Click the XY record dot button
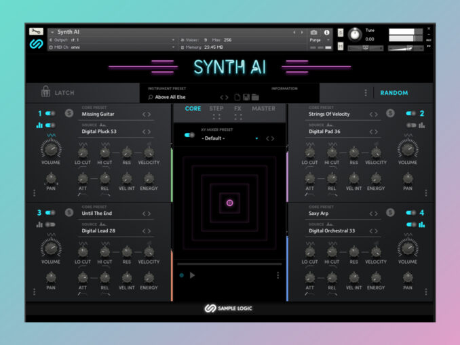 tap(182, 275)
